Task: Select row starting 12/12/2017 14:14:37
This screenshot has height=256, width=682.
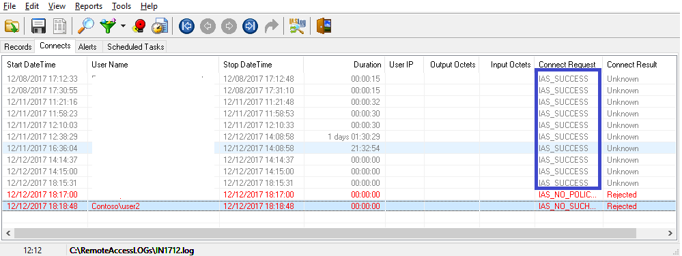Action: tap(340, 160)
